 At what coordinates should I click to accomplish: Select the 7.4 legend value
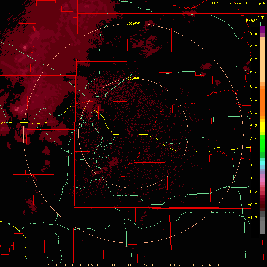tap(254, 73)
